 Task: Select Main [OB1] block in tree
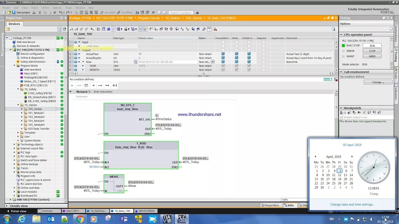click(31, 73)
